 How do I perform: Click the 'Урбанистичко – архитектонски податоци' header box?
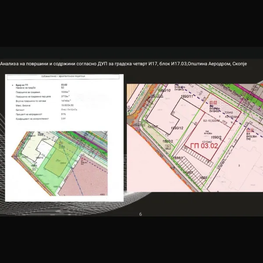pos(63,76)
